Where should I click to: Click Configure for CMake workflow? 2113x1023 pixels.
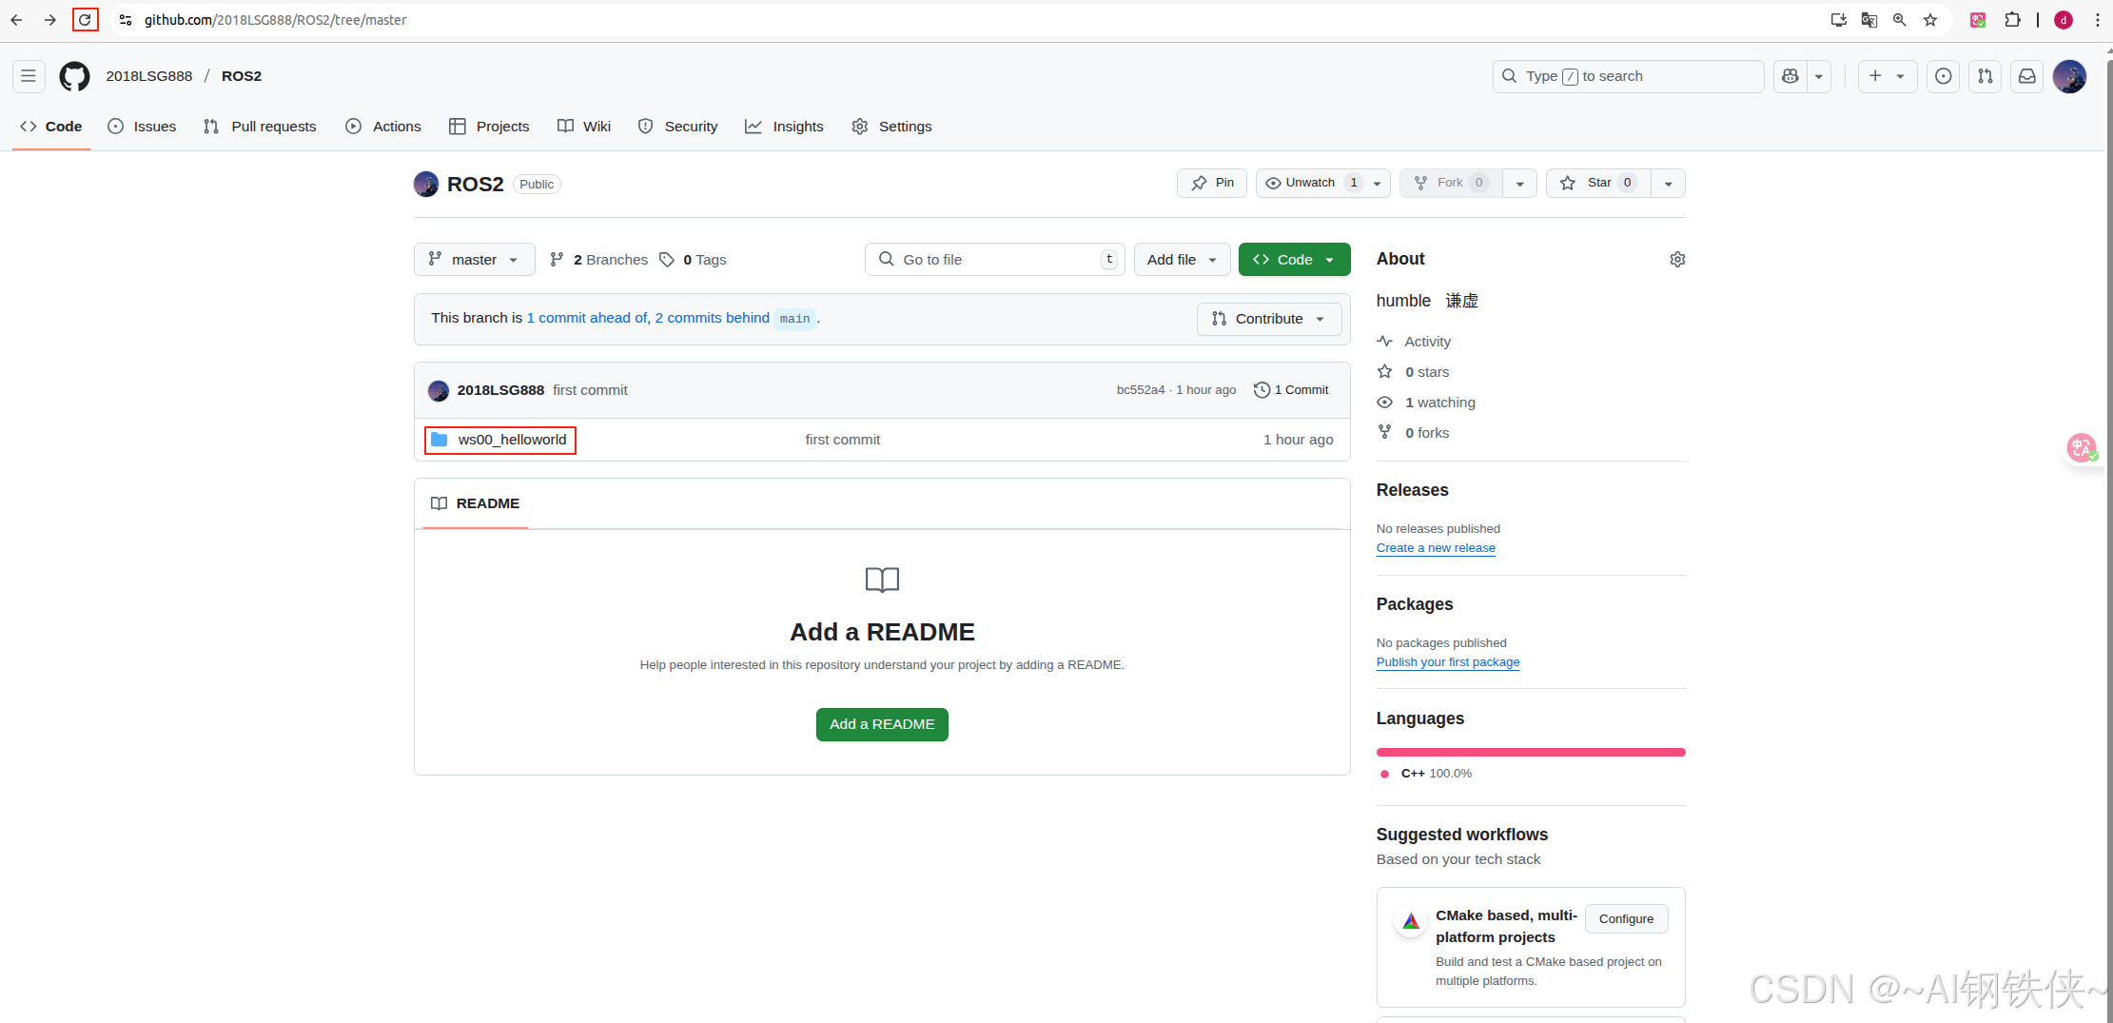click(1626, 919)
